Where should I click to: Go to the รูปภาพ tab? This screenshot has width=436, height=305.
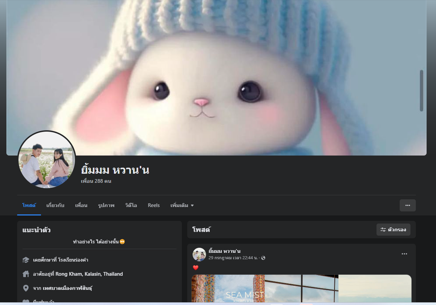click(x=106, y=205)
